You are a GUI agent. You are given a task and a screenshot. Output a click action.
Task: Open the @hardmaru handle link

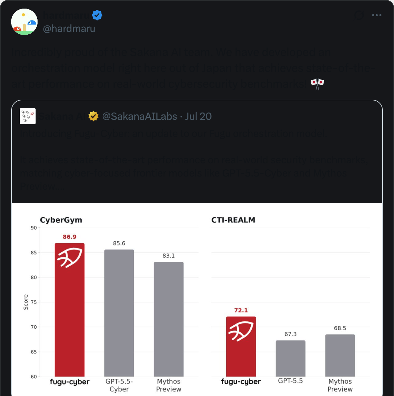(x=69, y=29)
